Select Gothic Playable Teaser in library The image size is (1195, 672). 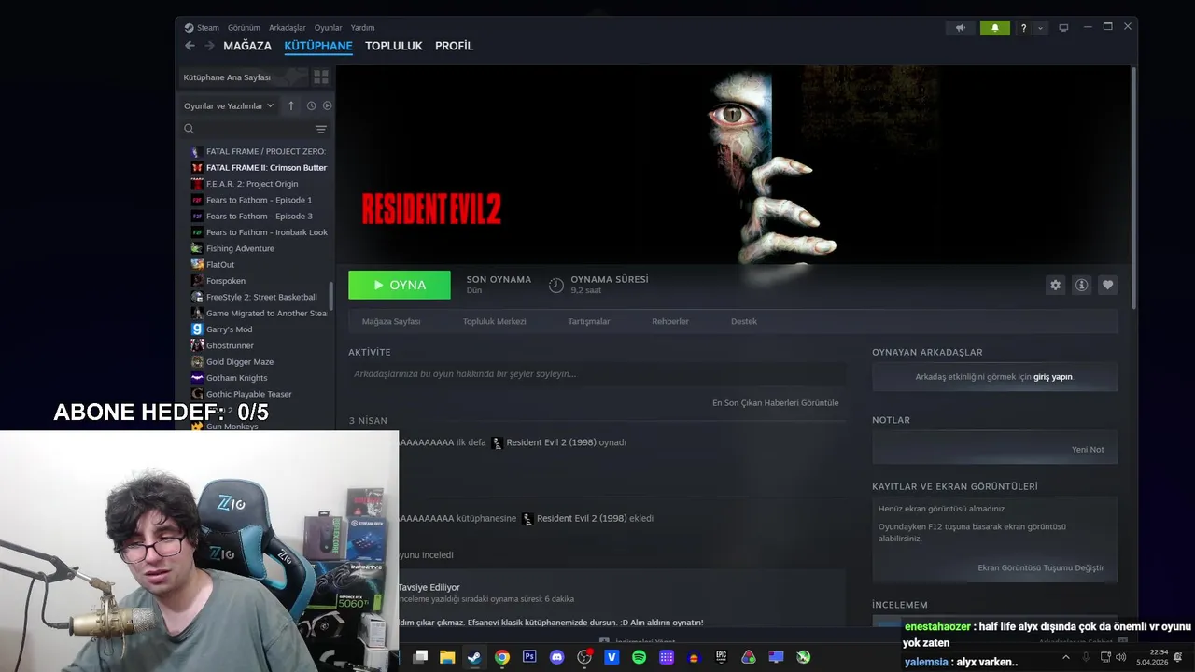[260, 394]
